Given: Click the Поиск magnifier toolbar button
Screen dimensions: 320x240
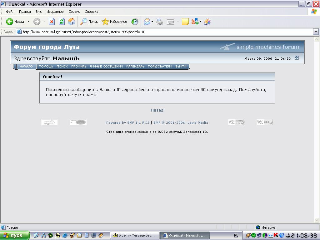Looking at the screenshot, I should click(x=89, y=22).
